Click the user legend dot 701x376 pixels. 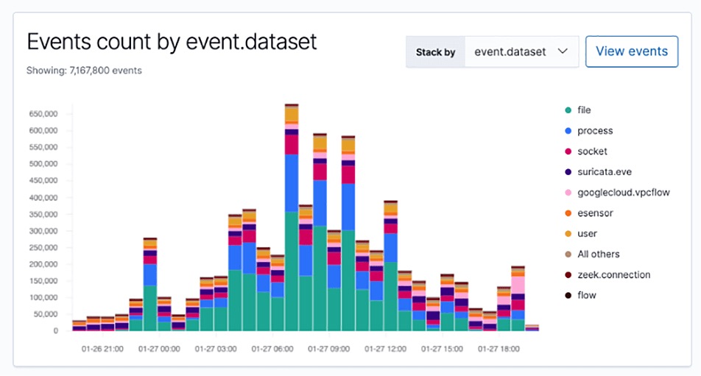[568, 234]
